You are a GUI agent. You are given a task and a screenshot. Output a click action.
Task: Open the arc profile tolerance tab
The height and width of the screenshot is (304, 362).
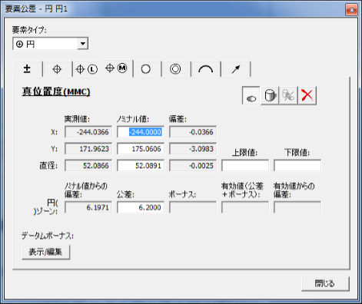pyautogui.click(x=205, y=69)
